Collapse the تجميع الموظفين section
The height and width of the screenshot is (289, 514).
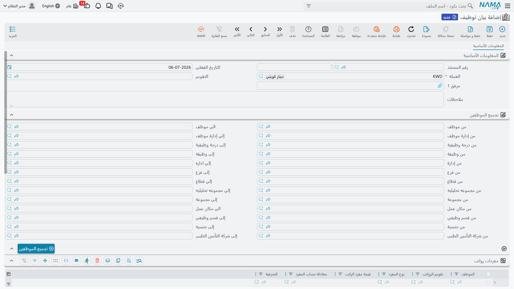[x=12, y=115]
